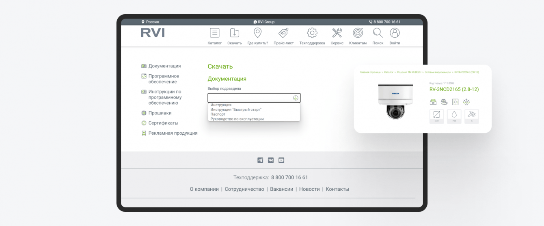Expand the Выбор подраздела dropdown arrow

(296, 98)
